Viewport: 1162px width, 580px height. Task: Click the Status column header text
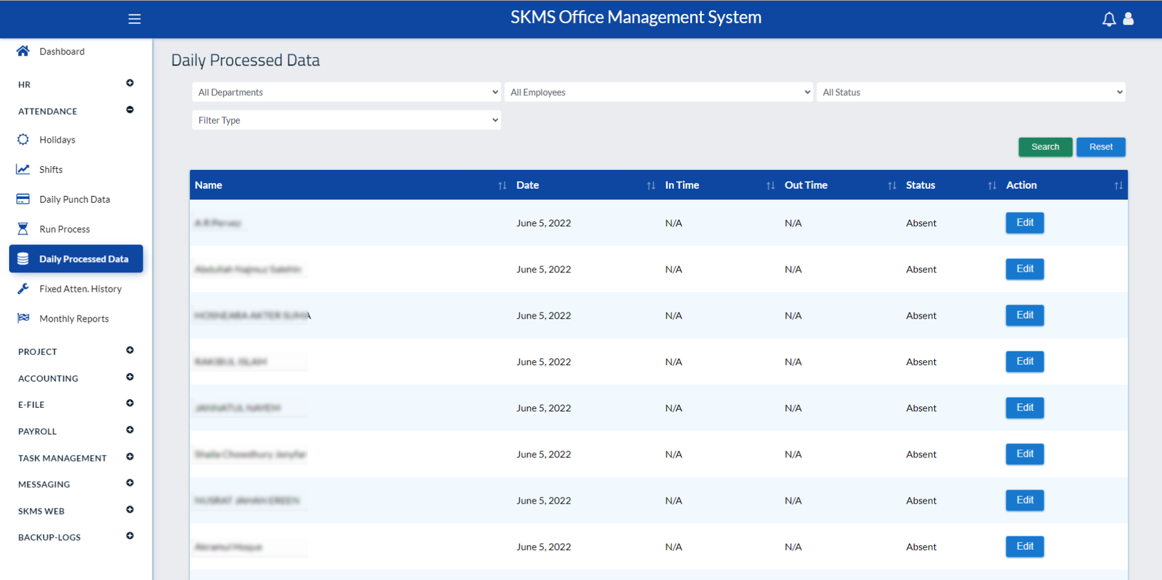pyautogui.click(x=920, y=185)
